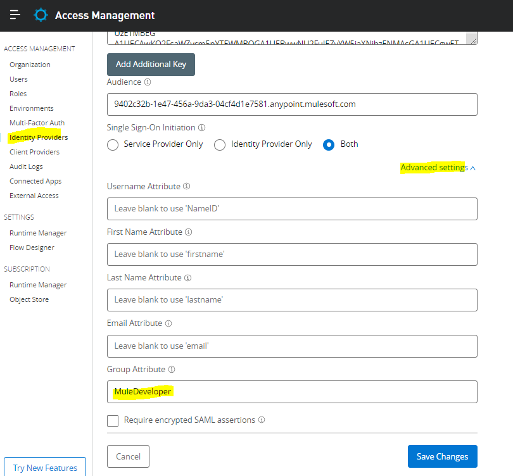The image size is (513, 476).
Task: Click the Access Management title text
Action: tap(104, 15)
